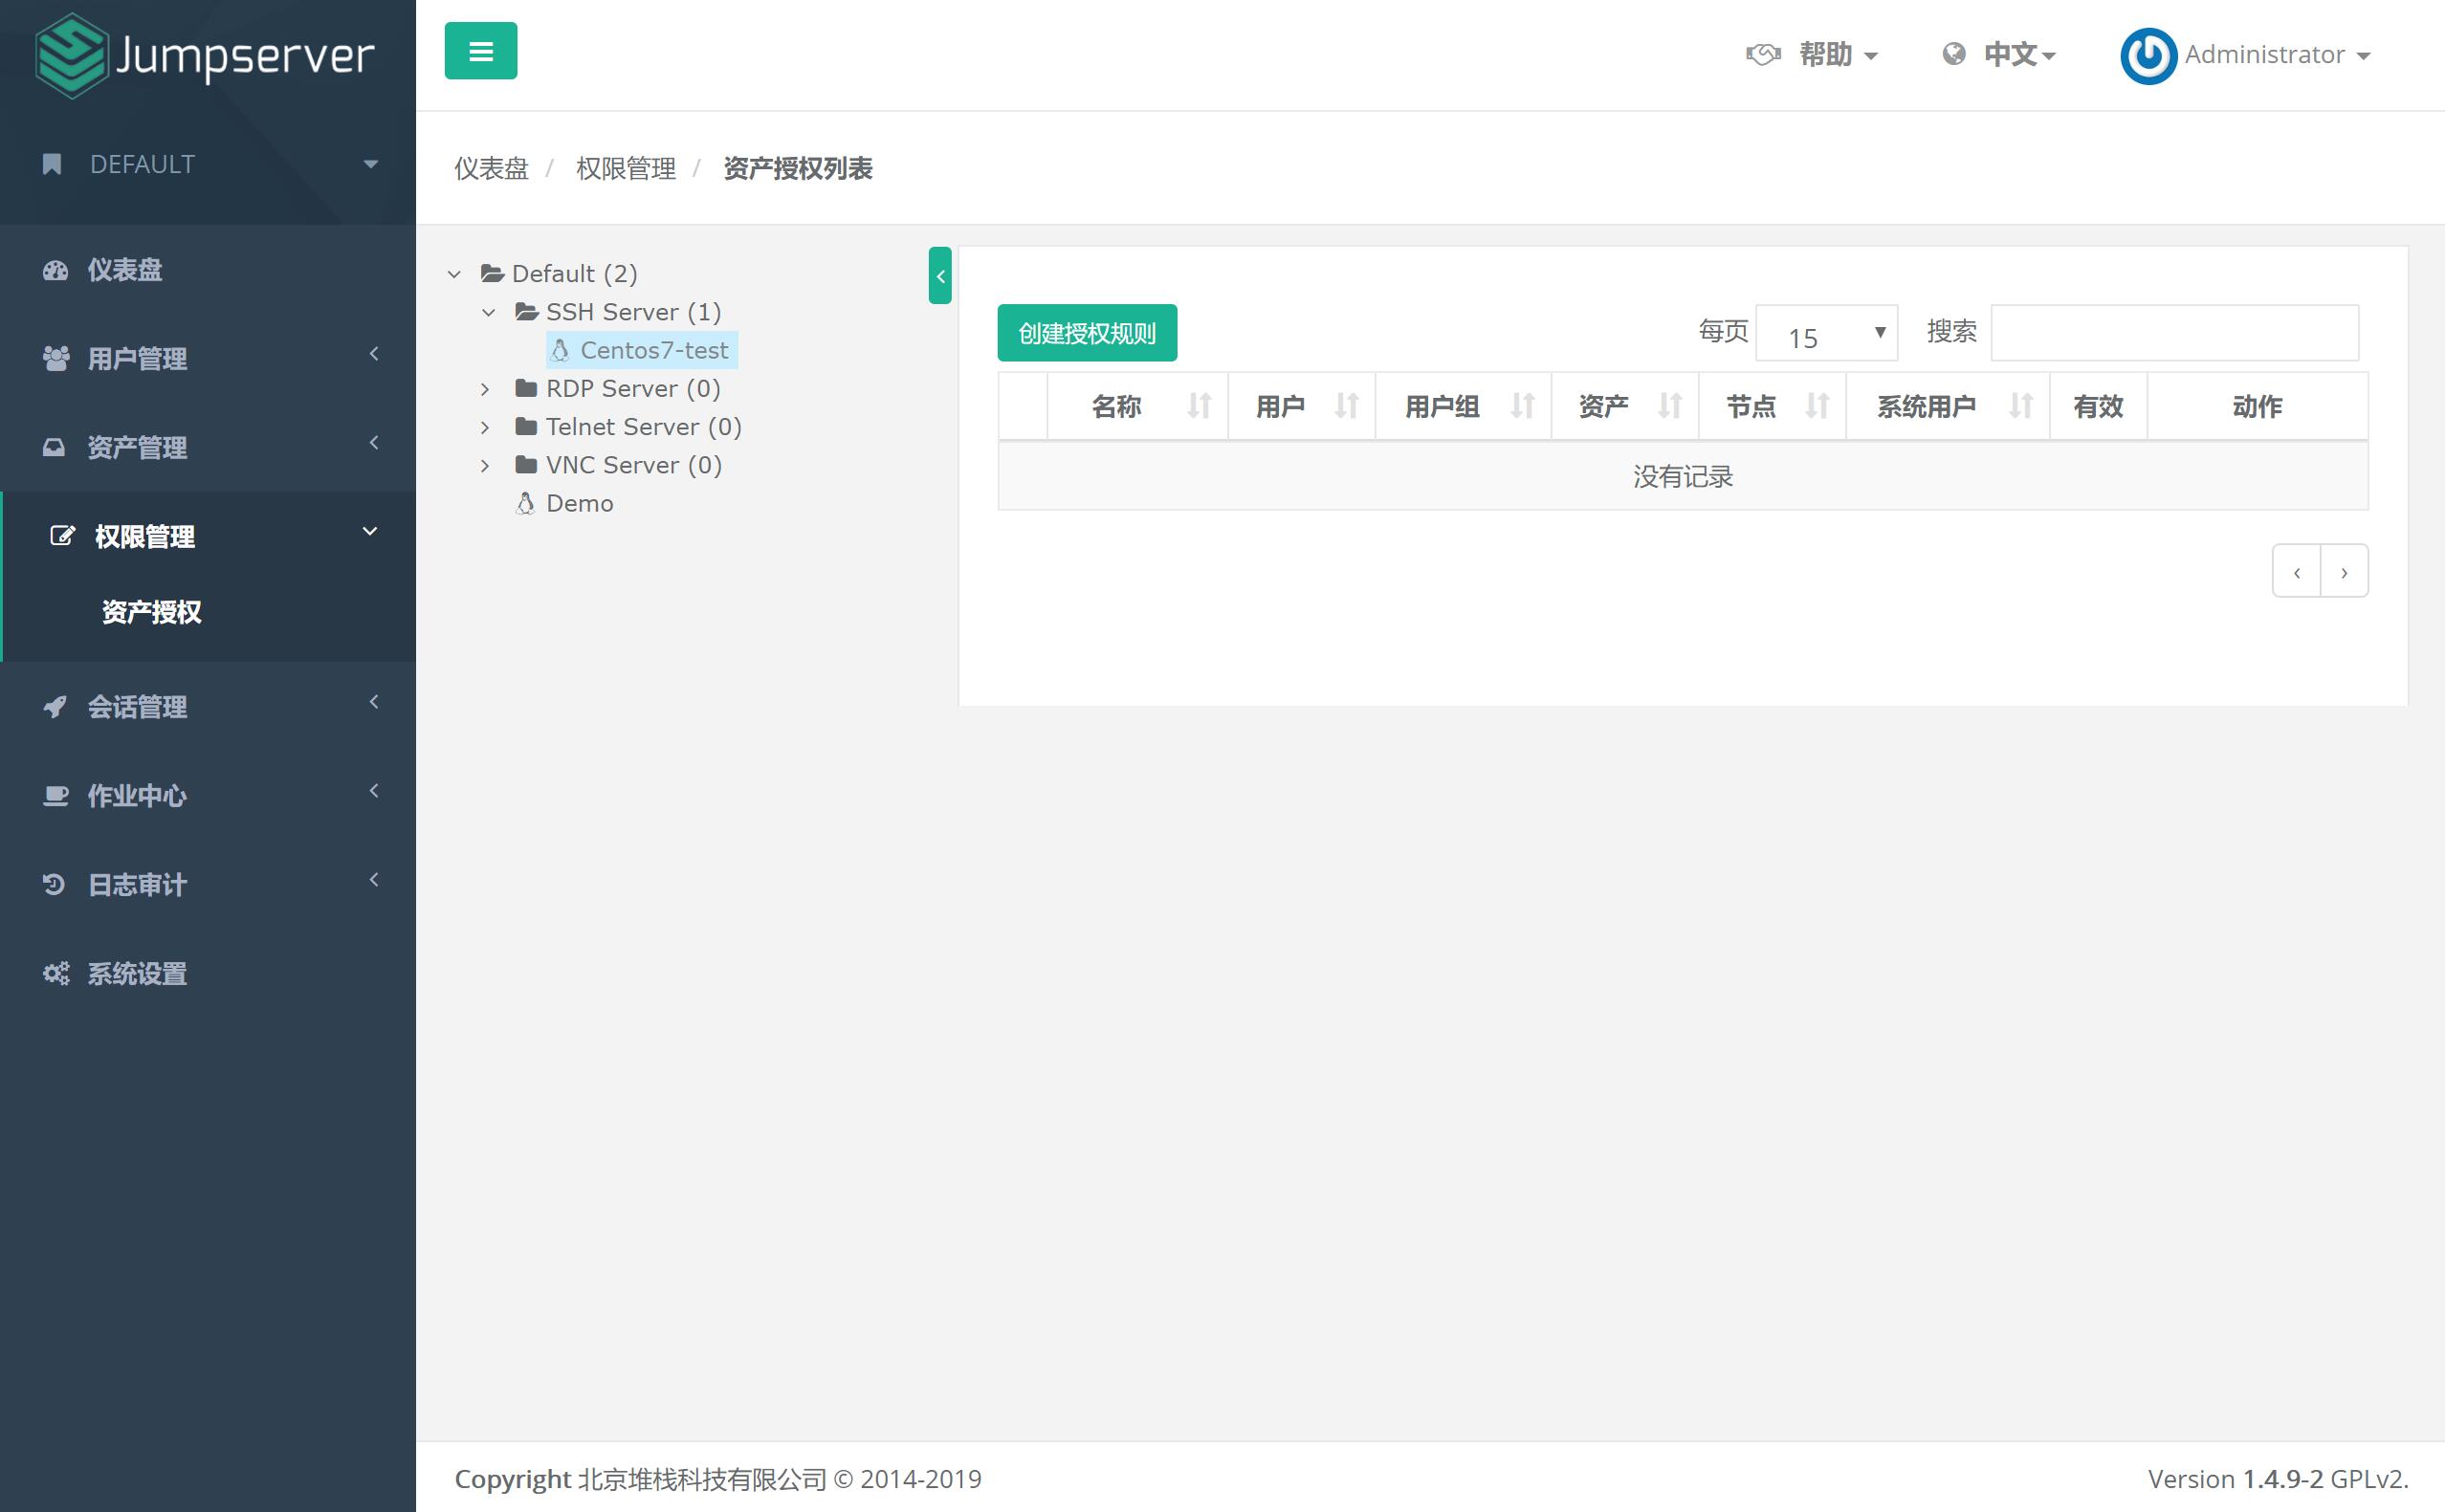Sort table by 节点 column
Viewport: 2445px width, 1512px height.
point(1773,406)
